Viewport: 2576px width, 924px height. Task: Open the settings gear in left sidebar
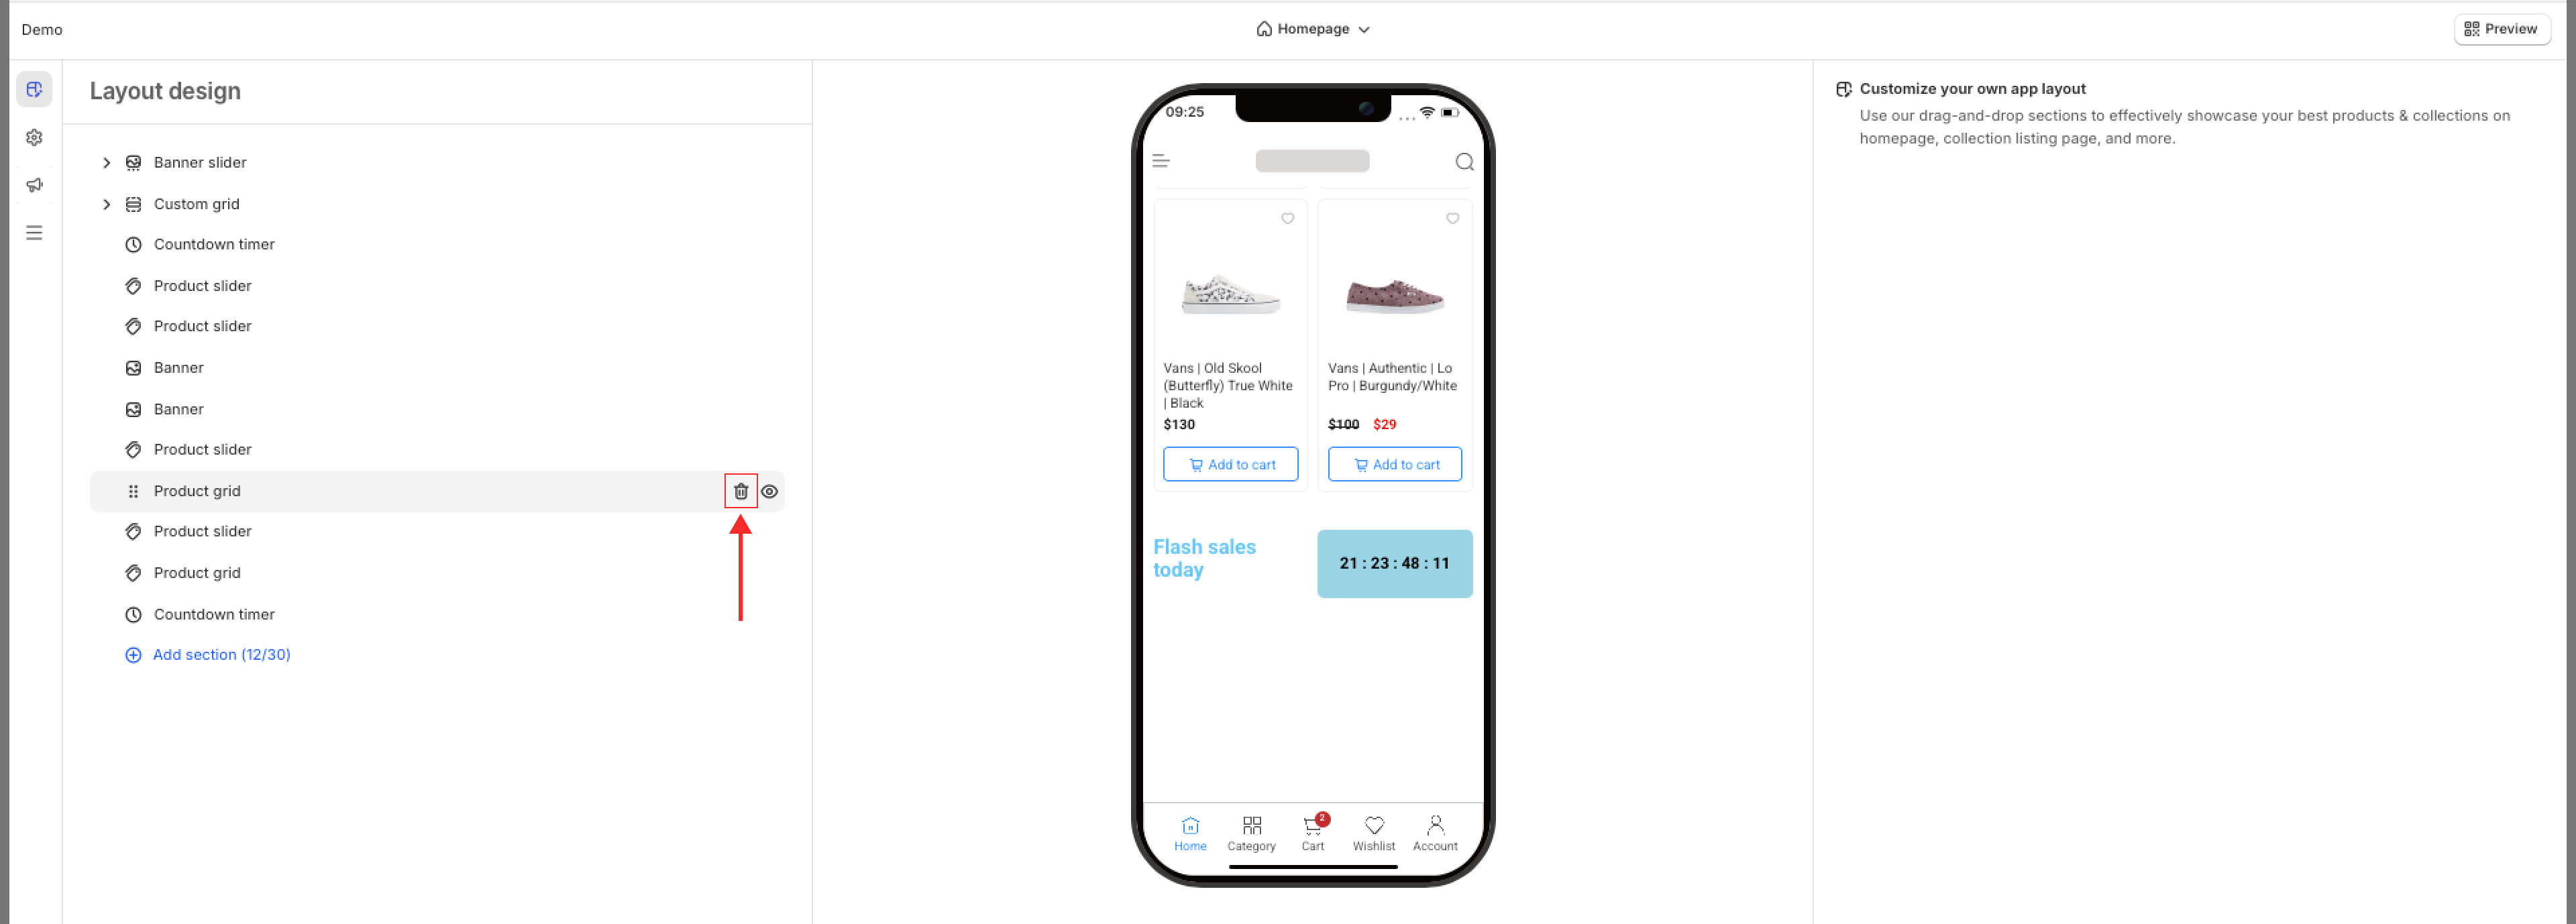click(34, 137)
